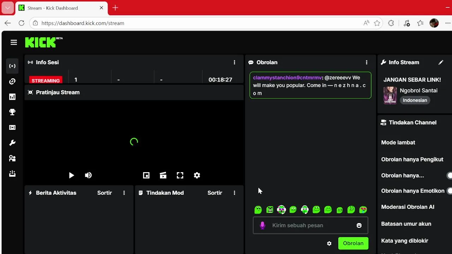
Task: Open Tindakan Mod three-dot menu
Action: coord(234,193)
